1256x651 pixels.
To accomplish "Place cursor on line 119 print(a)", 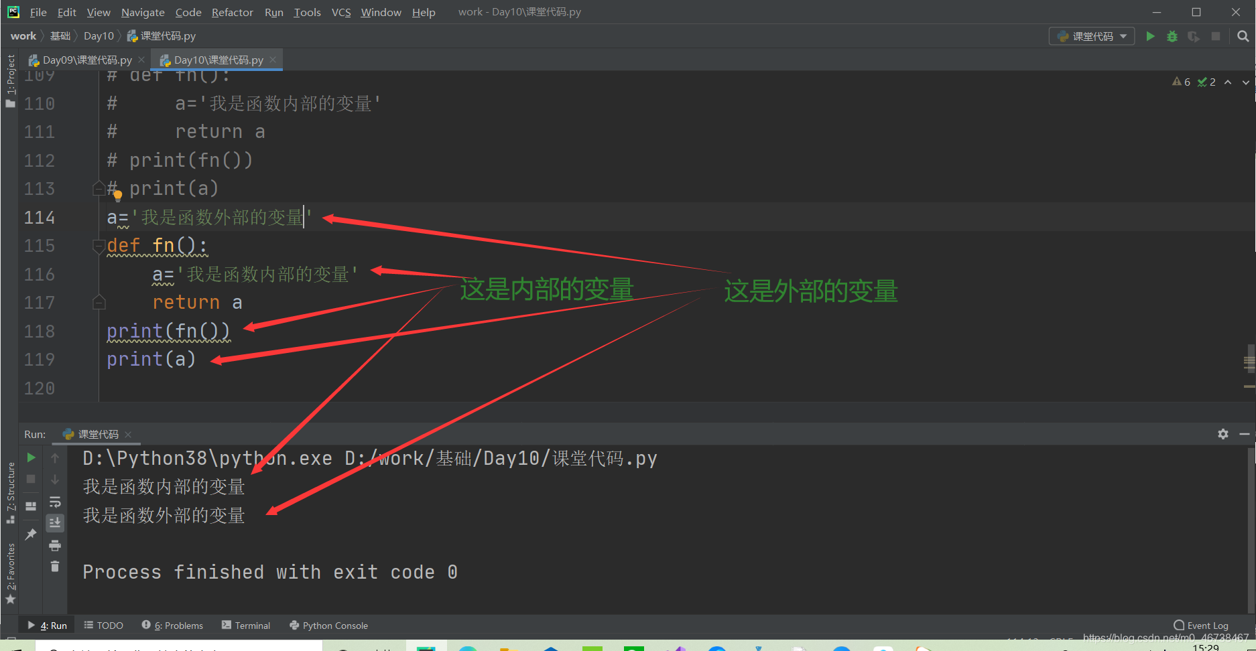I will [x=151, y=360].
